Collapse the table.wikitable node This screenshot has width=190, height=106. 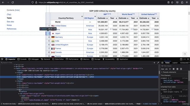(15, 69)
